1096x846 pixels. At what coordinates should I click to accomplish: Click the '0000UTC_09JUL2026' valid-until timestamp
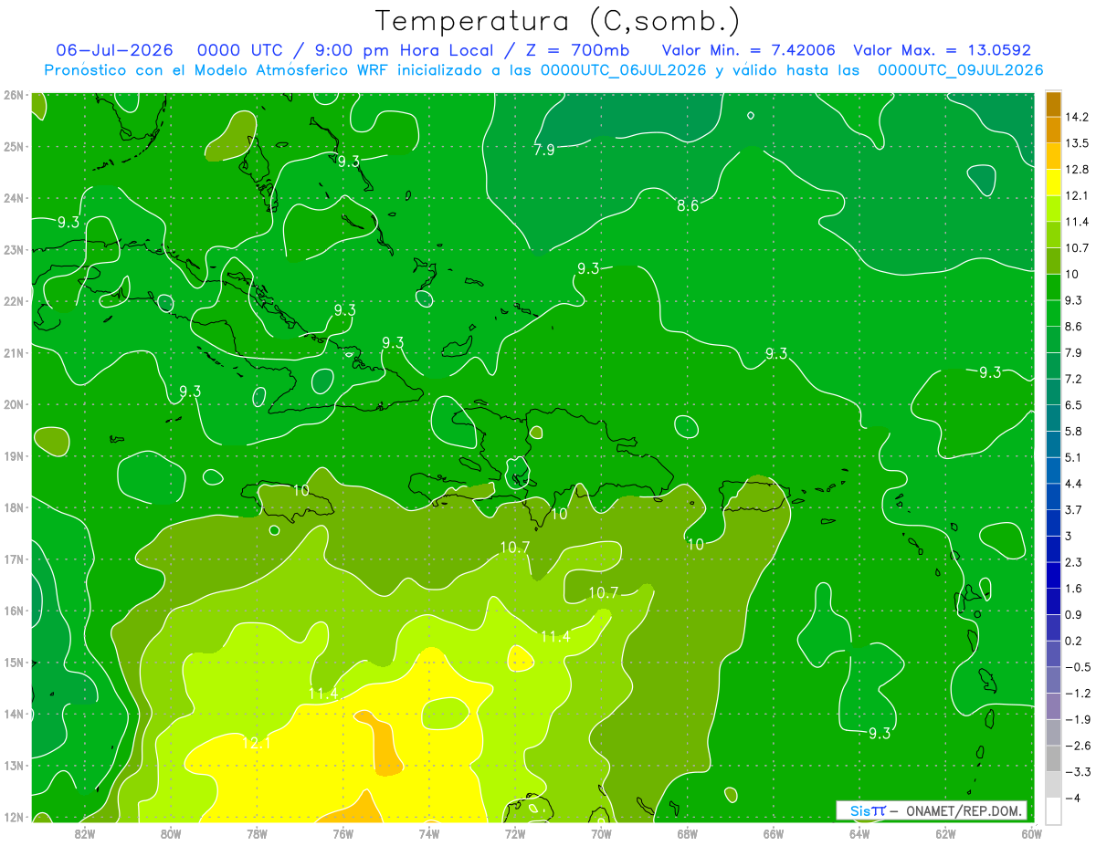pyautogui.click(x=961, y=70)
